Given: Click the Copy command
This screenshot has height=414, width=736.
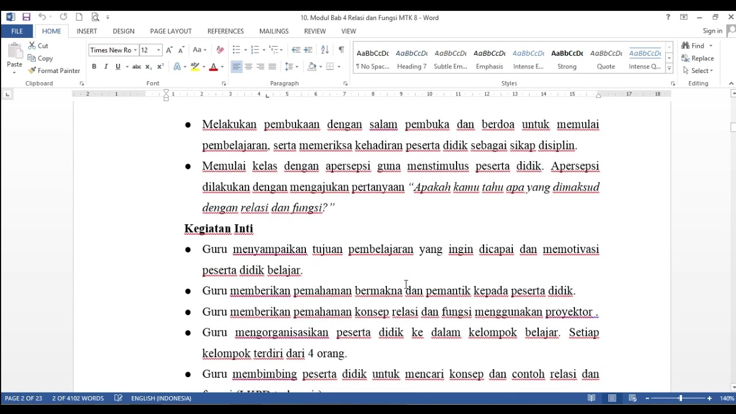Looking at the screenshot, I should pyautogui.click(x=40, y=59).
